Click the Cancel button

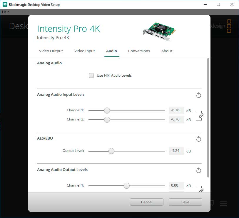click(x=147, y=202)
